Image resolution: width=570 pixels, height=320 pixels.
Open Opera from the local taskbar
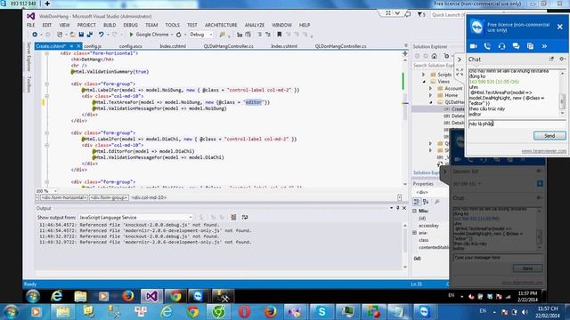244,312
